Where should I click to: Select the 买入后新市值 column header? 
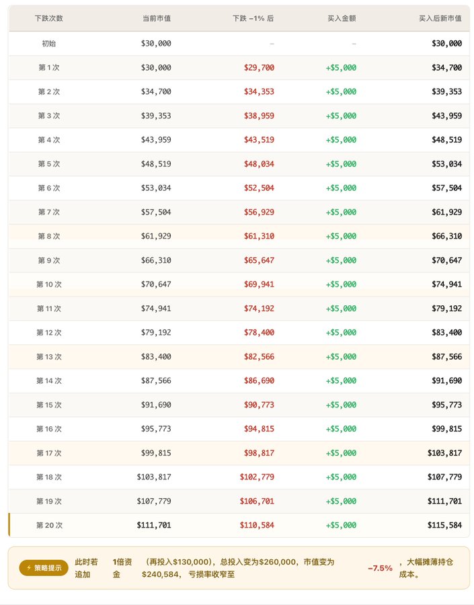click(x=440, y=18)
